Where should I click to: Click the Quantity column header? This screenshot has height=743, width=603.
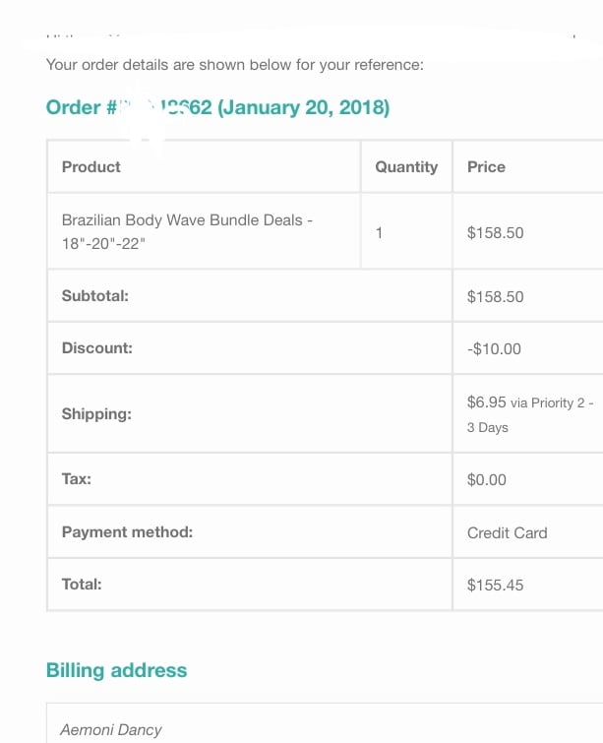(x=405, y=167)
